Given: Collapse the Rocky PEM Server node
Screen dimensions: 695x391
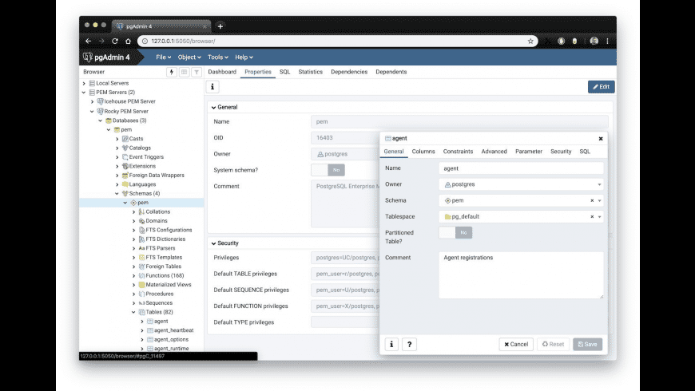Looking at the screenshot, I should 92,111.
